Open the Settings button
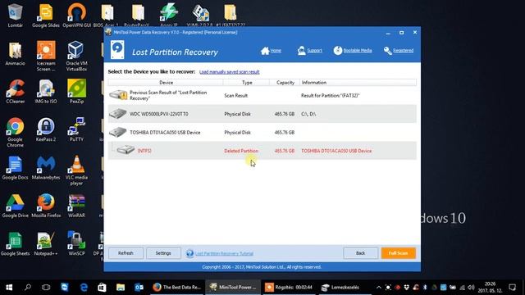The width and height of the screenshot is (525, 295). point(163,253)
